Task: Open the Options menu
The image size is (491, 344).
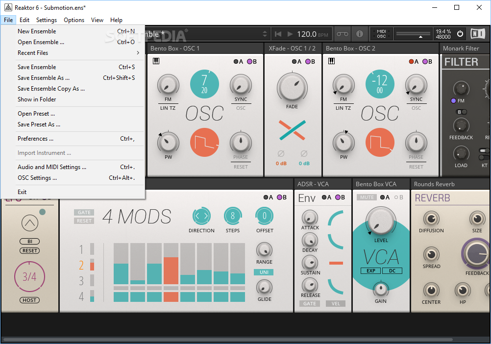Action: [74, 20]
